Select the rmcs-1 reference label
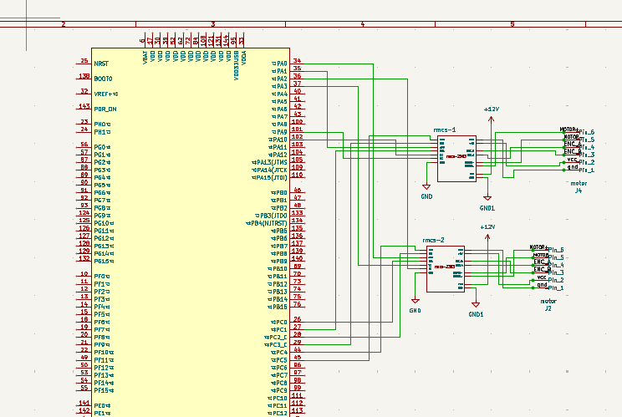622x417 pixels. pos(445,130)
